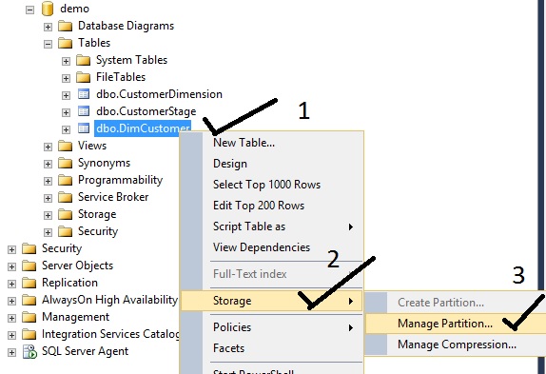This screenshot has height=374, width=546.
Task: Click the dbo.CustomerStage table icon
Action: coord(84,111)
